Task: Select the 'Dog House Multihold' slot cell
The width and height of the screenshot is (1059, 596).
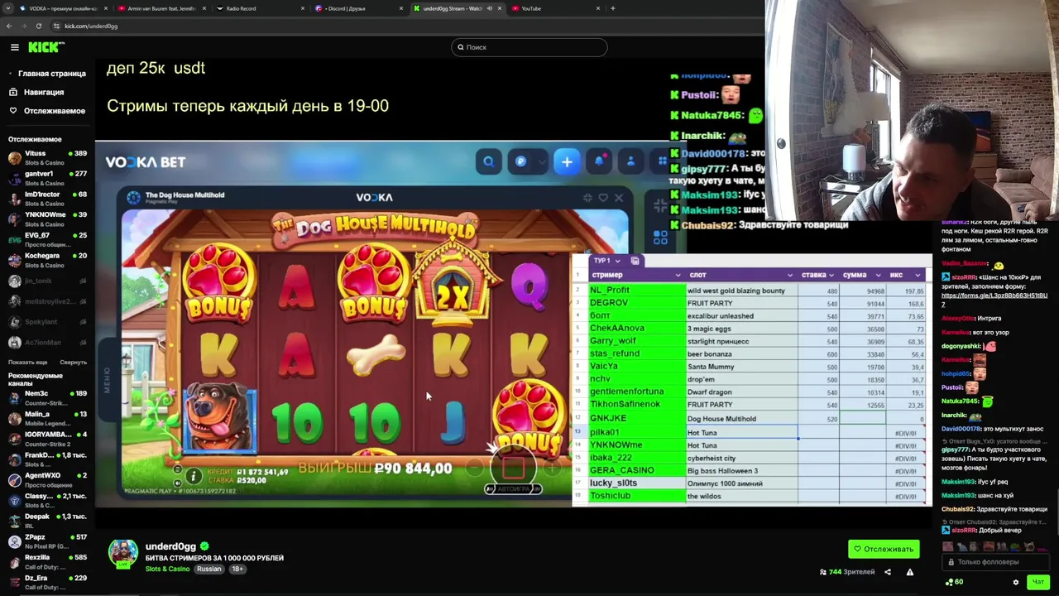Action: pyautogui.click(x=741, y=419)
